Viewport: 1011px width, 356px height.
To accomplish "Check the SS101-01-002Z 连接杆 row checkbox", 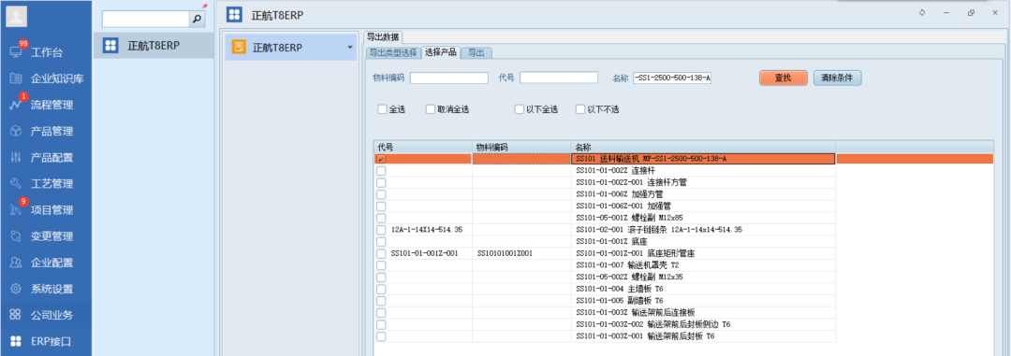I will coord(382,171).
